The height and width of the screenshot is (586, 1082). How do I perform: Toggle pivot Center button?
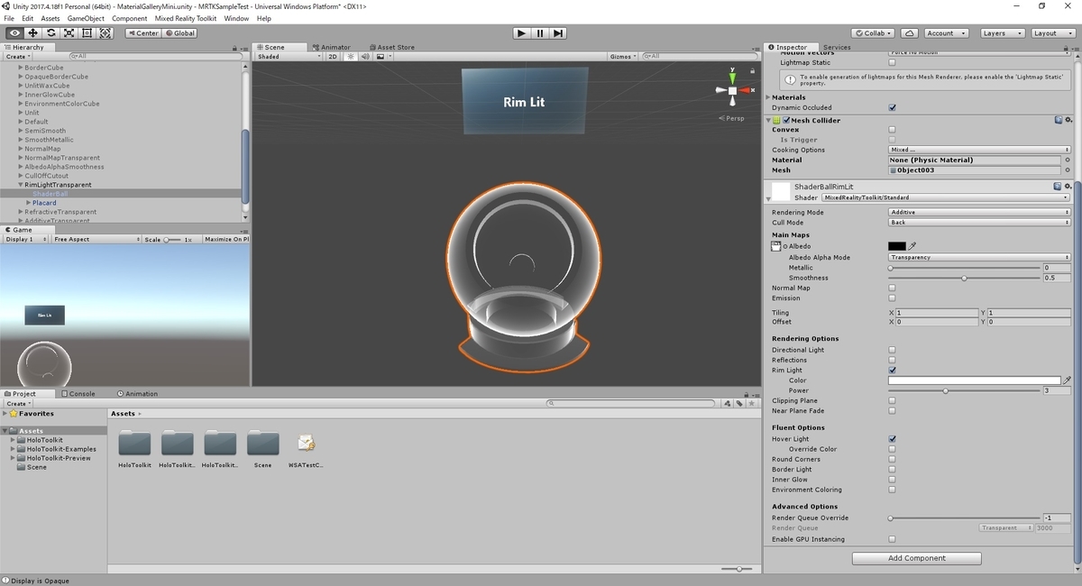tap(142, 33)
